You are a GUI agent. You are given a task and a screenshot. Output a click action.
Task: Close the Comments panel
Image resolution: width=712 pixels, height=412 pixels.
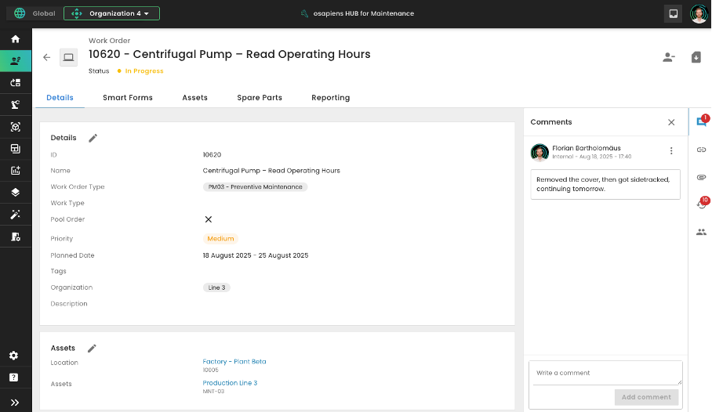671,122
